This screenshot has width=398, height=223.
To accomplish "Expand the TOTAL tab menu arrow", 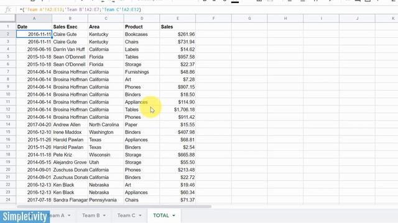I will 174,216.
